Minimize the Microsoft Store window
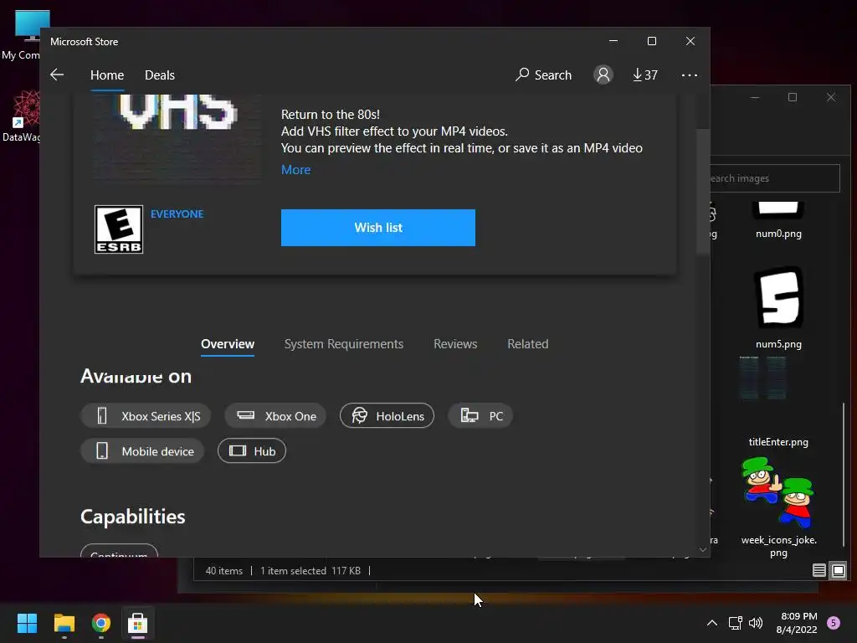The width and height of the screenshot is (857, 643). click(613, 41)
